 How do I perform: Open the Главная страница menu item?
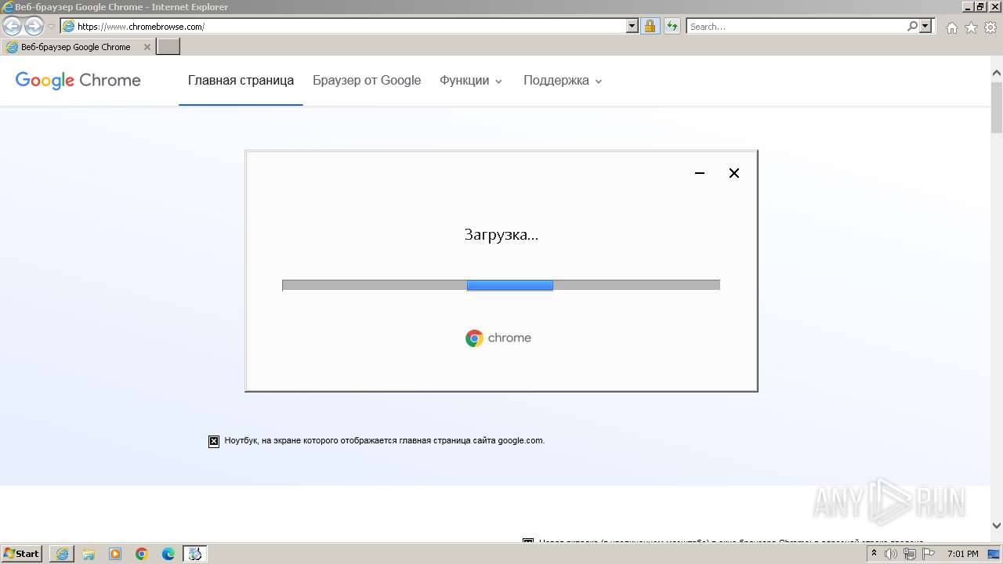coord(241,80)
